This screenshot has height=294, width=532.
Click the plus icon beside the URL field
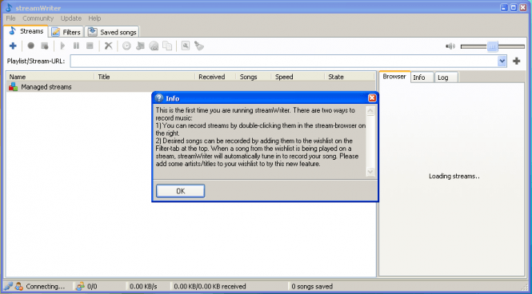[516, 61]
